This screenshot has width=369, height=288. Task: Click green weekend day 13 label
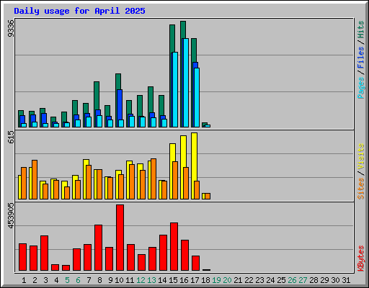(151, 280)
